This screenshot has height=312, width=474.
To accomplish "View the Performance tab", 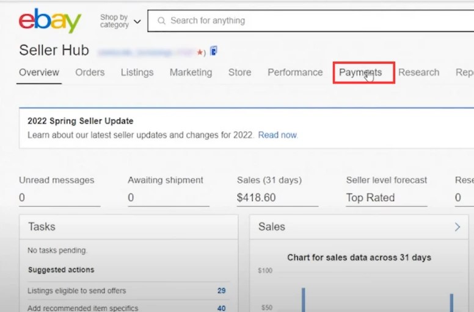I will click(295, 73).
